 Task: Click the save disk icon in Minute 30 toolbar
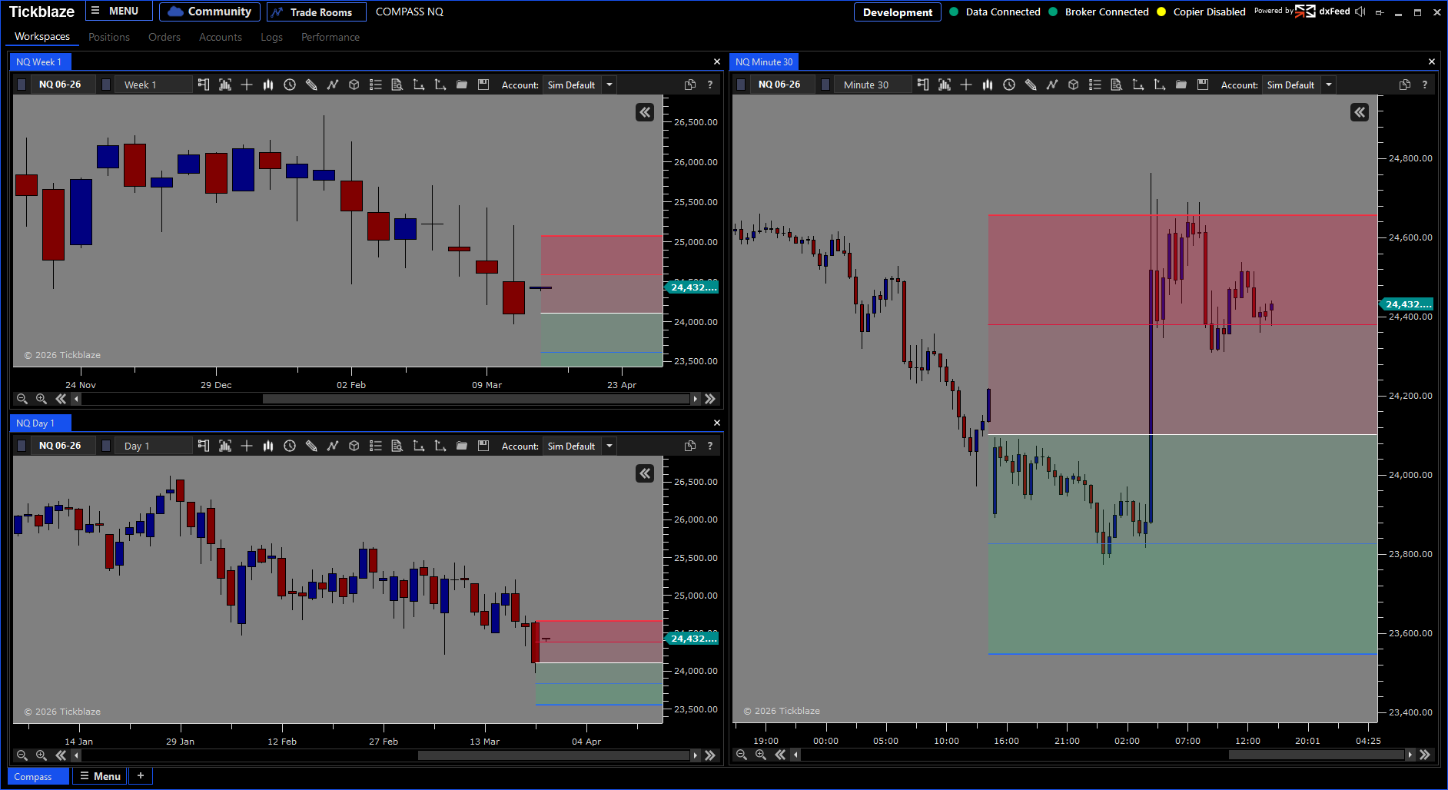pos(1203,85)
